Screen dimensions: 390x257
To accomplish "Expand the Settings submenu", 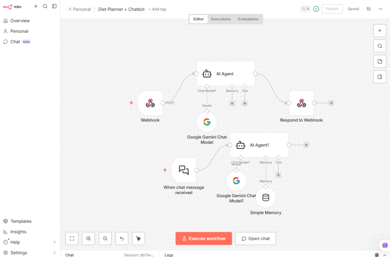I will coord(54,253).
